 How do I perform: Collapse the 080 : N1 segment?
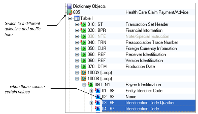click(84, 85)
